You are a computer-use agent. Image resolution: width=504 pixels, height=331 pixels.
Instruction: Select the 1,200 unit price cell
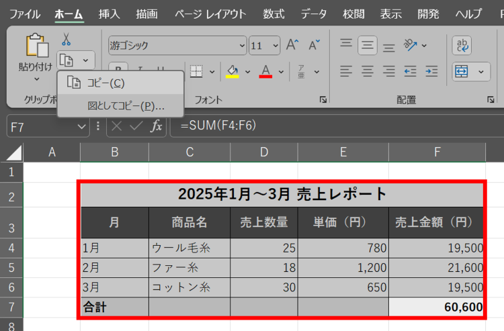343,268
